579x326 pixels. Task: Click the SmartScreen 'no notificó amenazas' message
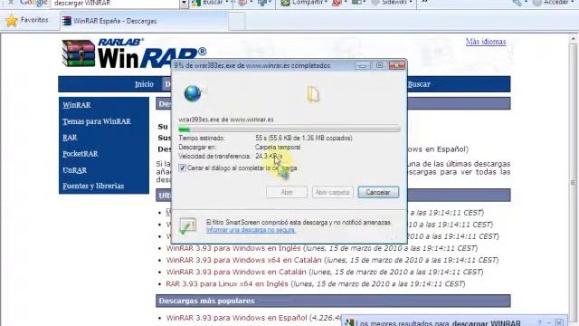pyautogui.click(x=299, y=223)
